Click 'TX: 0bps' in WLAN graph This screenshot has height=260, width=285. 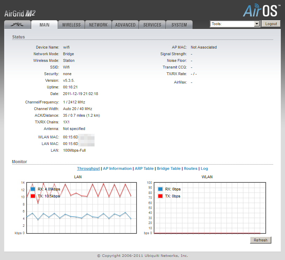click(173, 196)
